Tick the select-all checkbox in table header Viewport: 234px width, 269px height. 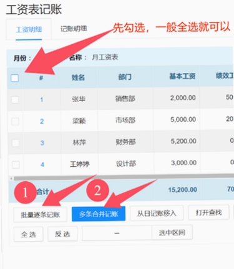(14, 78)
